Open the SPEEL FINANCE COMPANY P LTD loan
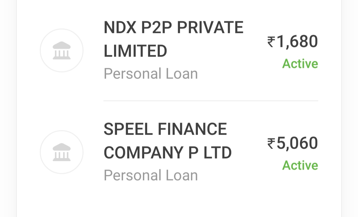Image resolution: width=358 pixels, height=217 pixels. pos(167,141)
